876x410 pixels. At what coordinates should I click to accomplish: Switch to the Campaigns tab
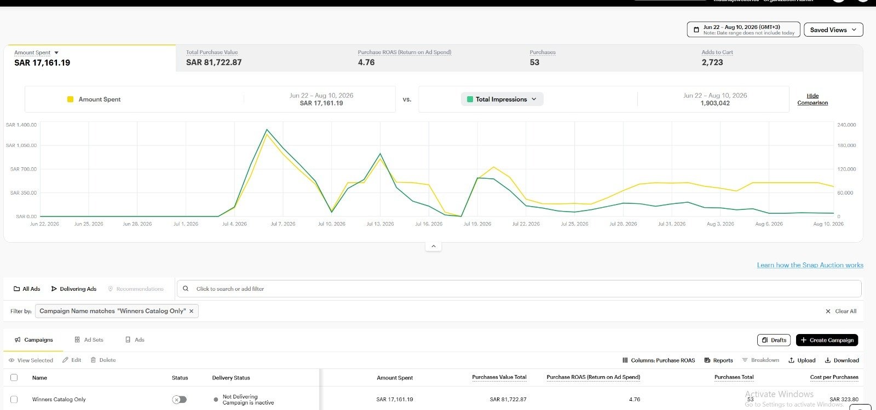pos(34,340)
